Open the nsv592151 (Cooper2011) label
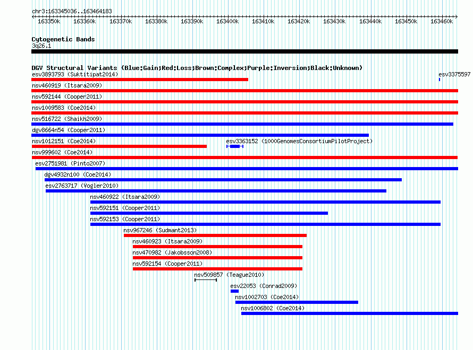Screen dimensions: 473x350 click(125, 208)
